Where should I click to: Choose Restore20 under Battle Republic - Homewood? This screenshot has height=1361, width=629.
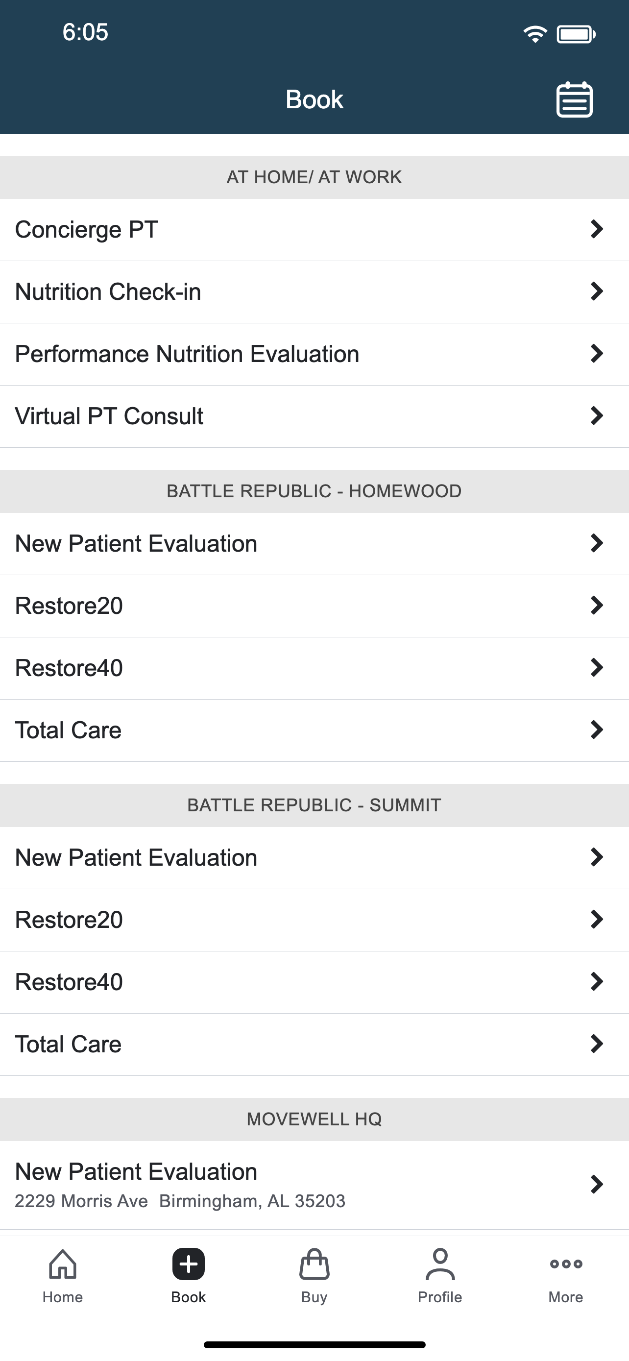314,606
